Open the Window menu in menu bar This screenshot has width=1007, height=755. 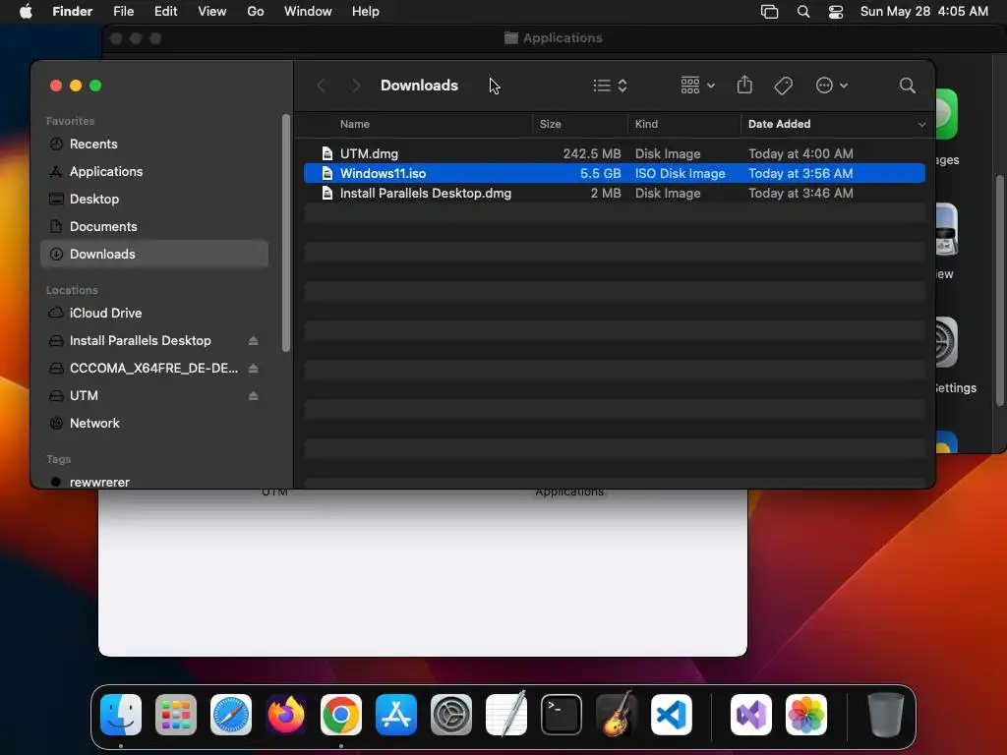(x=308, y=12)
